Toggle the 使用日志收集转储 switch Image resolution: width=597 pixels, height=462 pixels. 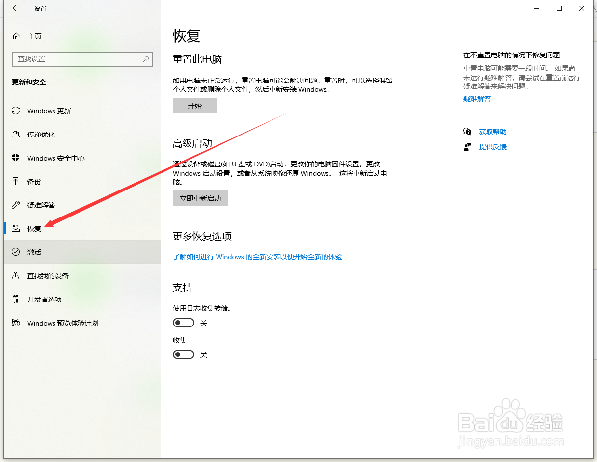(x=184, y=323)
